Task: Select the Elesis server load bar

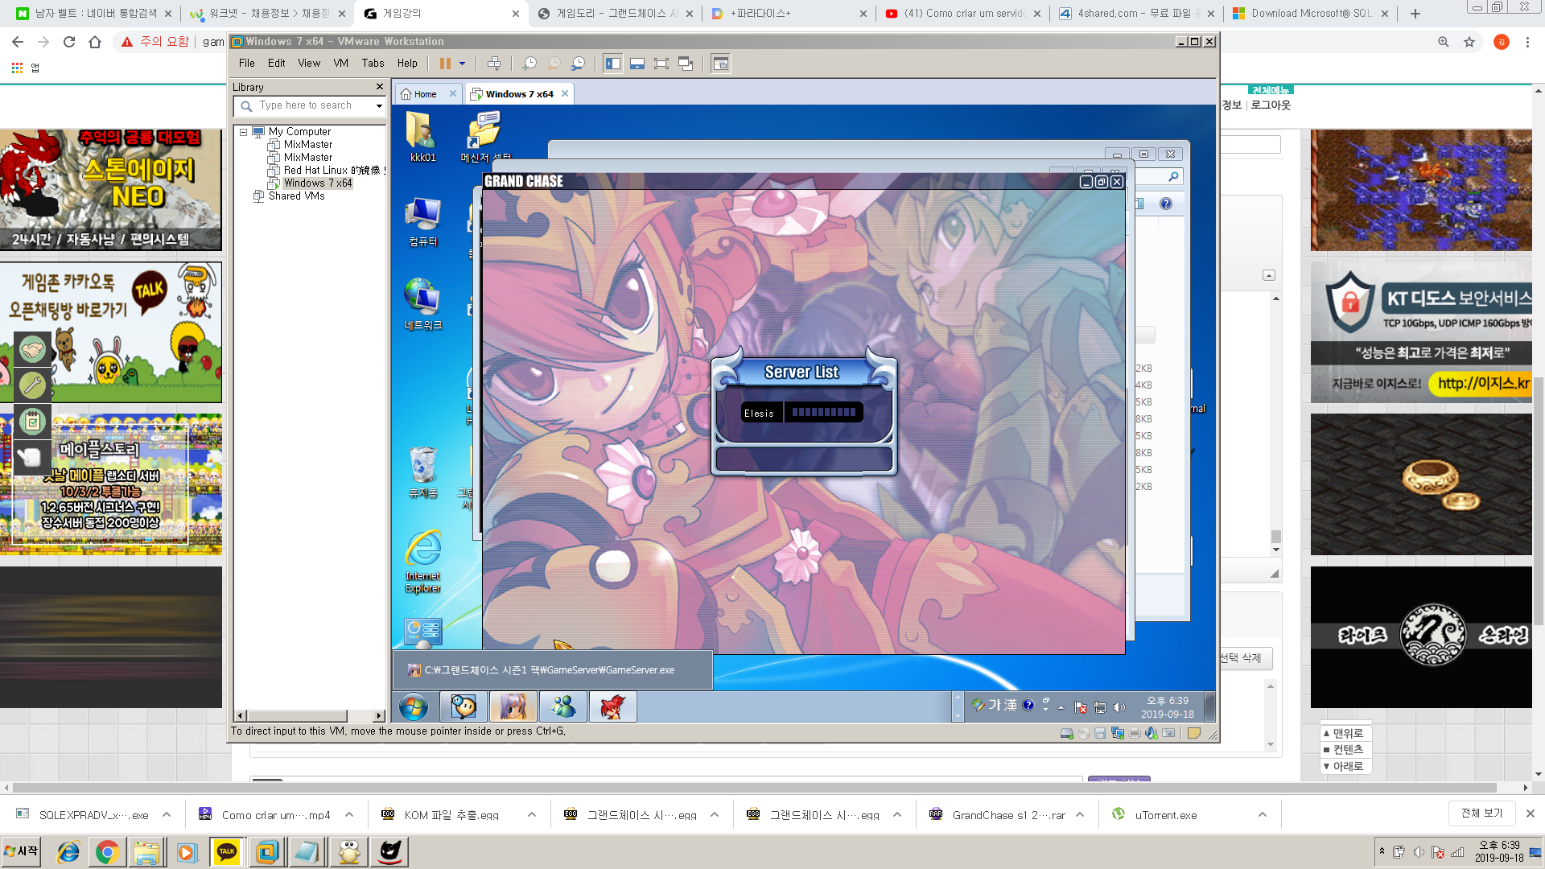Action: click(823, 413)
